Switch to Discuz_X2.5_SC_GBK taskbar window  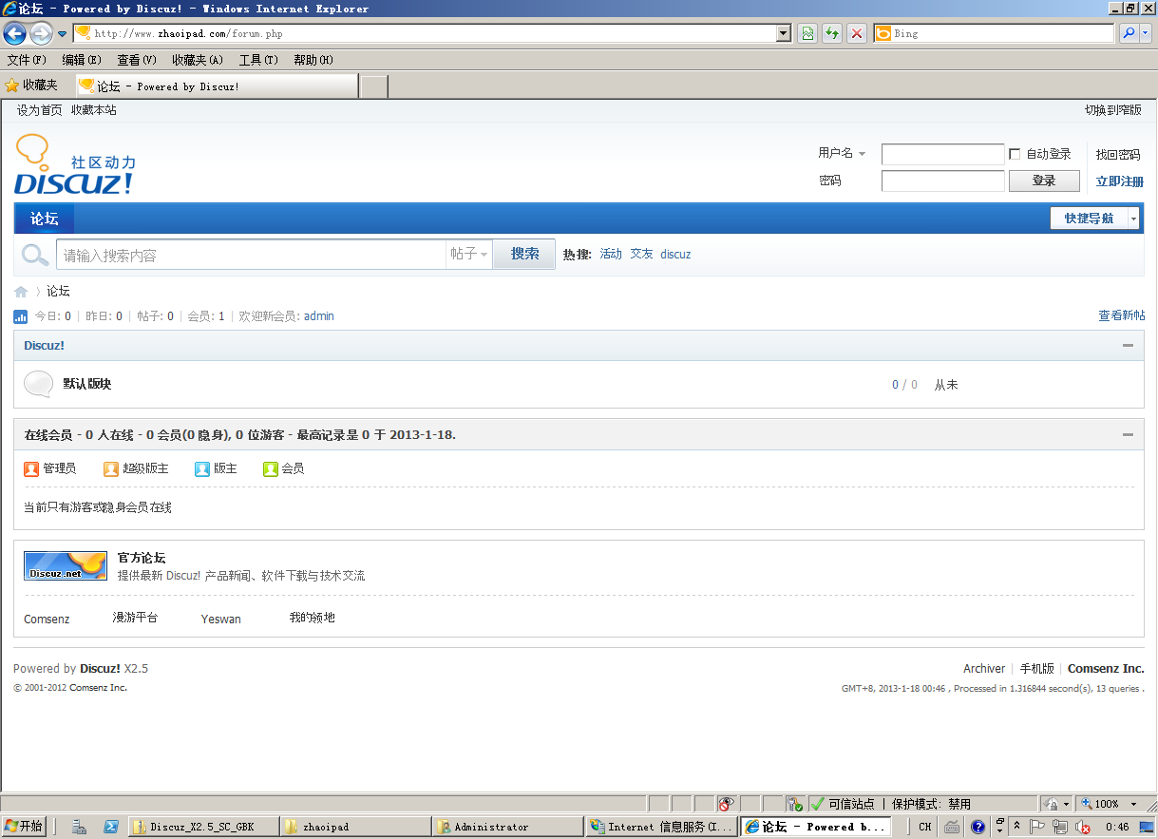pyautogui.click(x=203, y=827)
